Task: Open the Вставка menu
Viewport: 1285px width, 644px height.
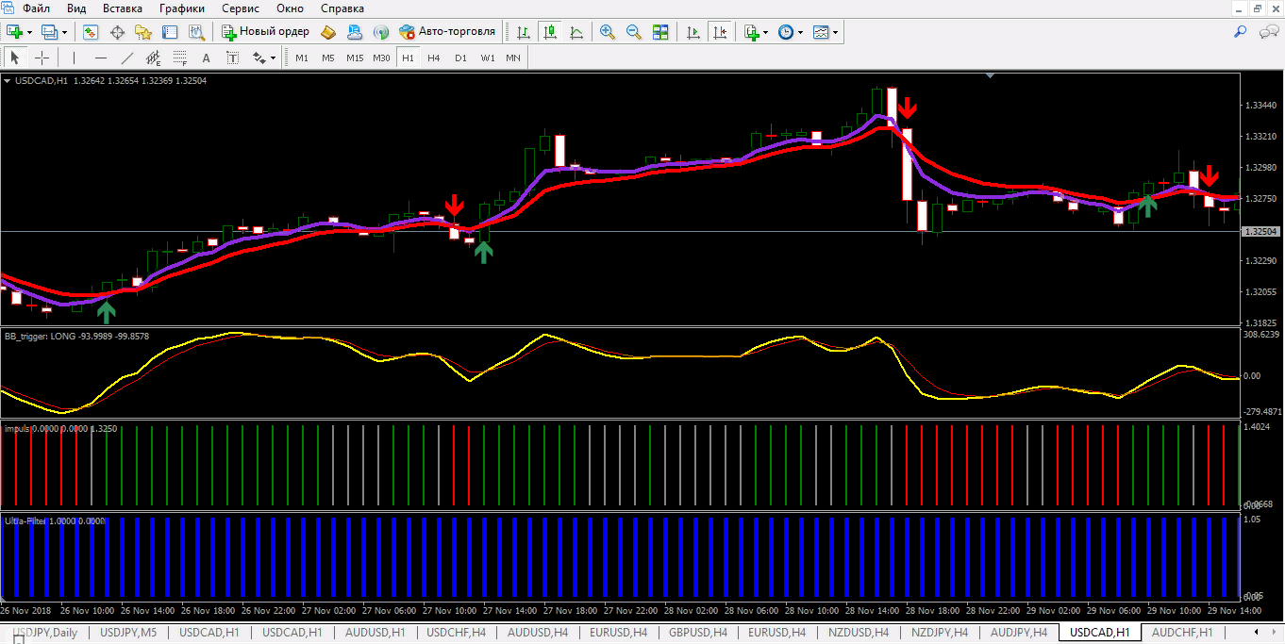Action: click(123, 8)
